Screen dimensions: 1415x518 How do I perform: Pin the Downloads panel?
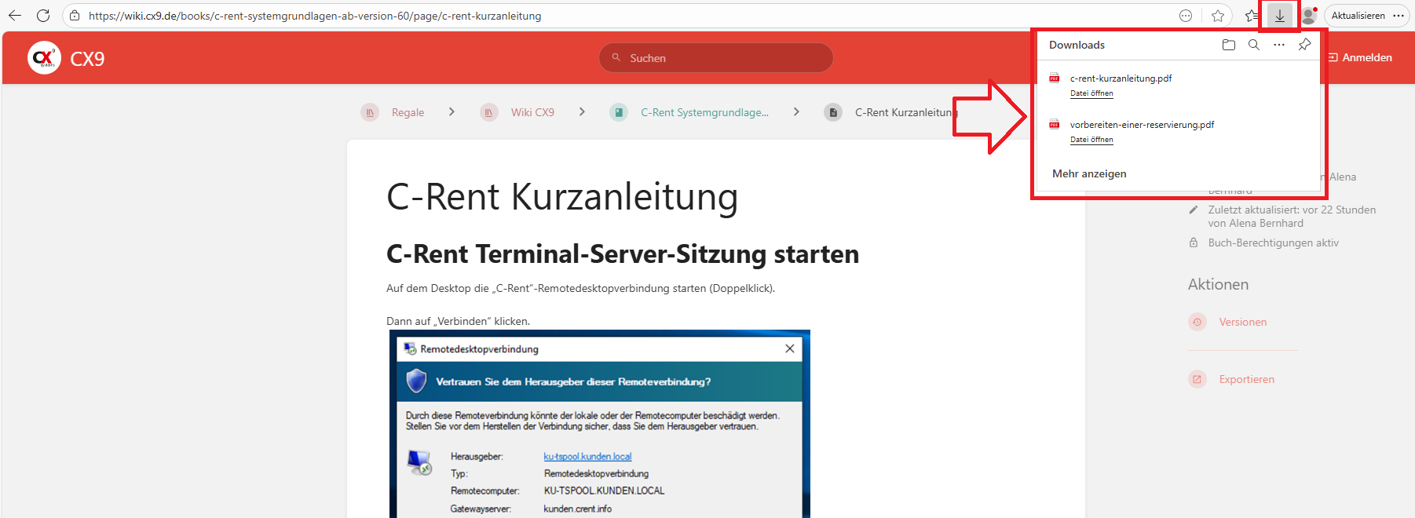pyautogui.click(x=1304, y=45)
